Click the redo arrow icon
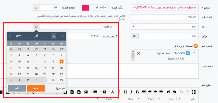The image size is (218, 103). (x=187, y=92)
